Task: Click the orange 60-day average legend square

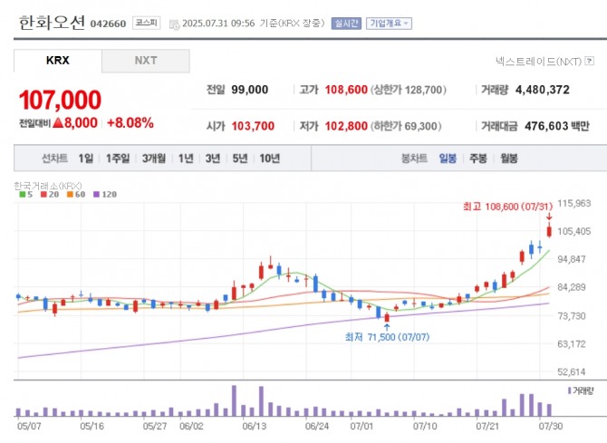Action: [70, 195]
